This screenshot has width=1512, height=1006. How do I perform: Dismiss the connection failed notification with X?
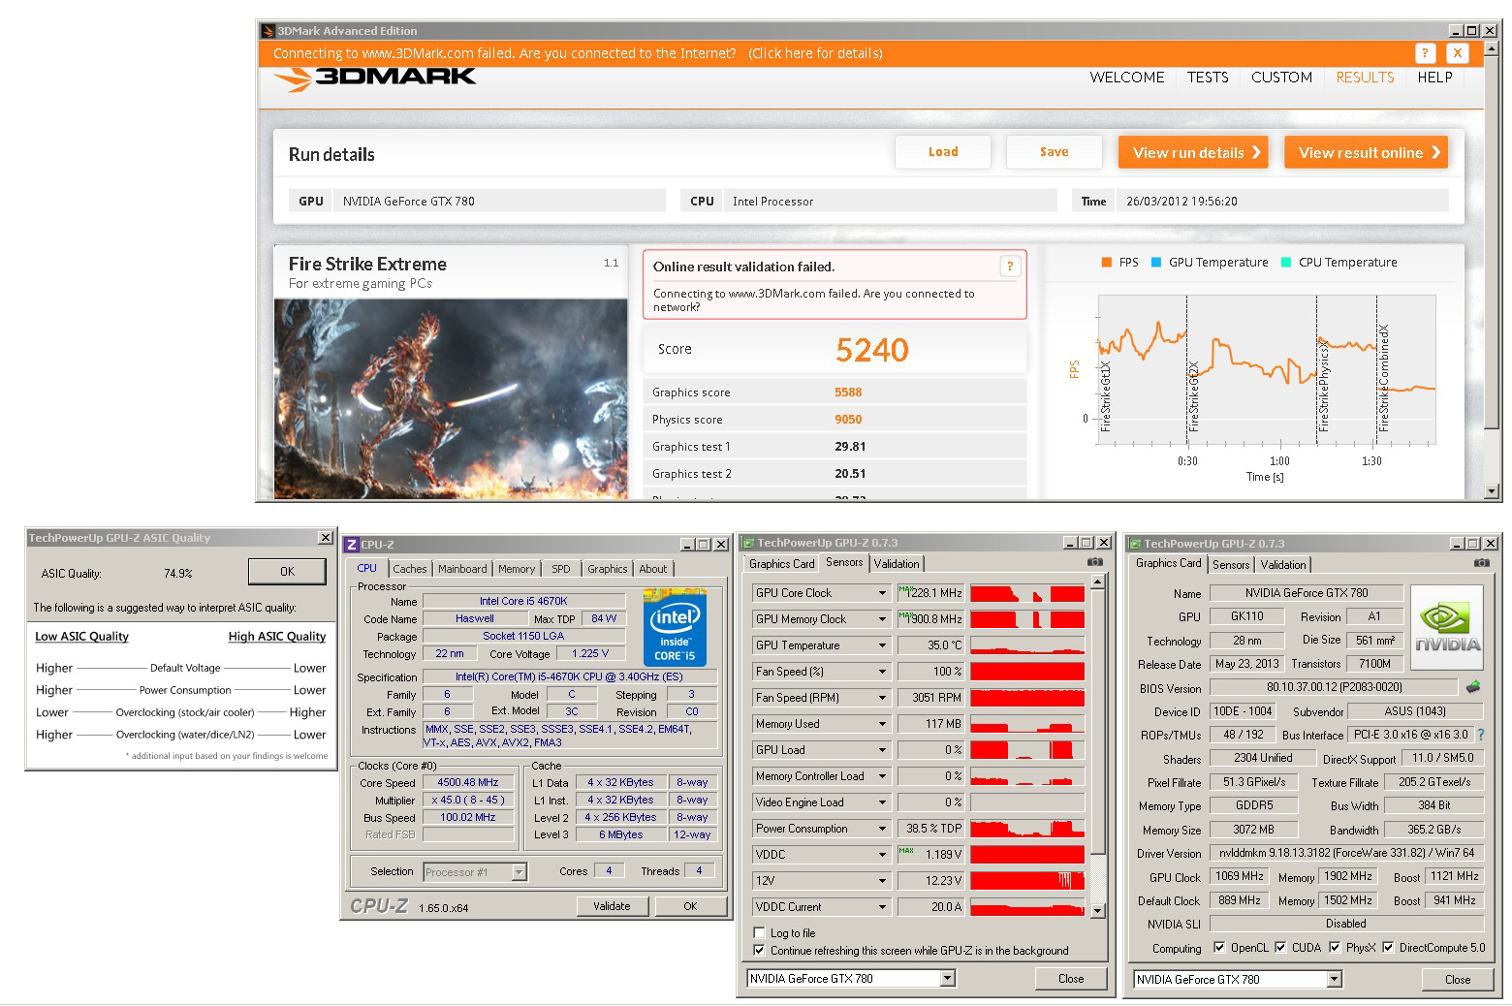(1457, 53)
